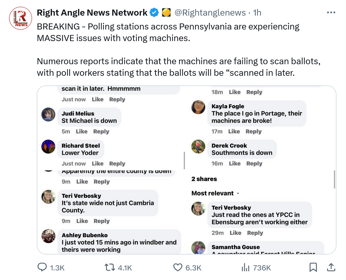This screenshot has width=346, height=280.
Task: Open the @Rightanglenews handle link
Action: tap(210, 13)
